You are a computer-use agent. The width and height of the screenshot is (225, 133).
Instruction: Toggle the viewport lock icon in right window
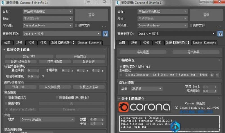[220, 34]
